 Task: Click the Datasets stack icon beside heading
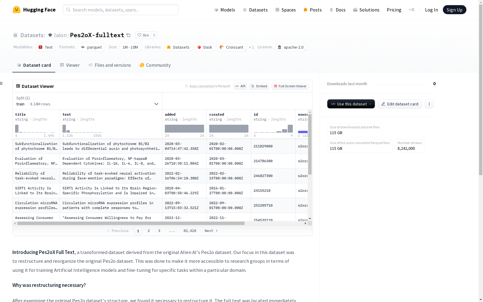point(15,35)
